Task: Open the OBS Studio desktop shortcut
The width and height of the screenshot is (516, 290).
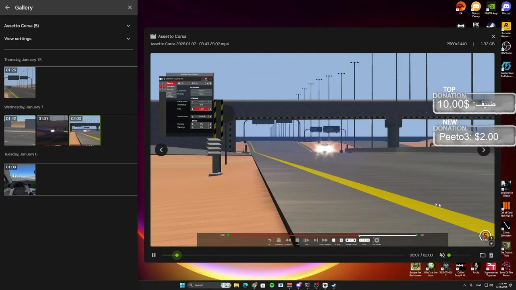Action: (x=506, y=48)
